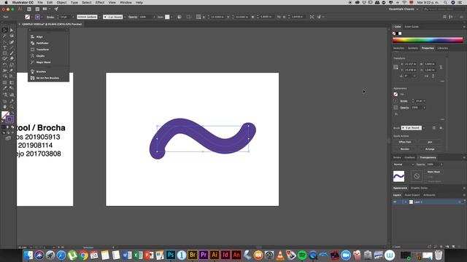Open Essentials Classic workspace dropdown
The width and height of the screenshot is (467, 262).
point(404,9)
